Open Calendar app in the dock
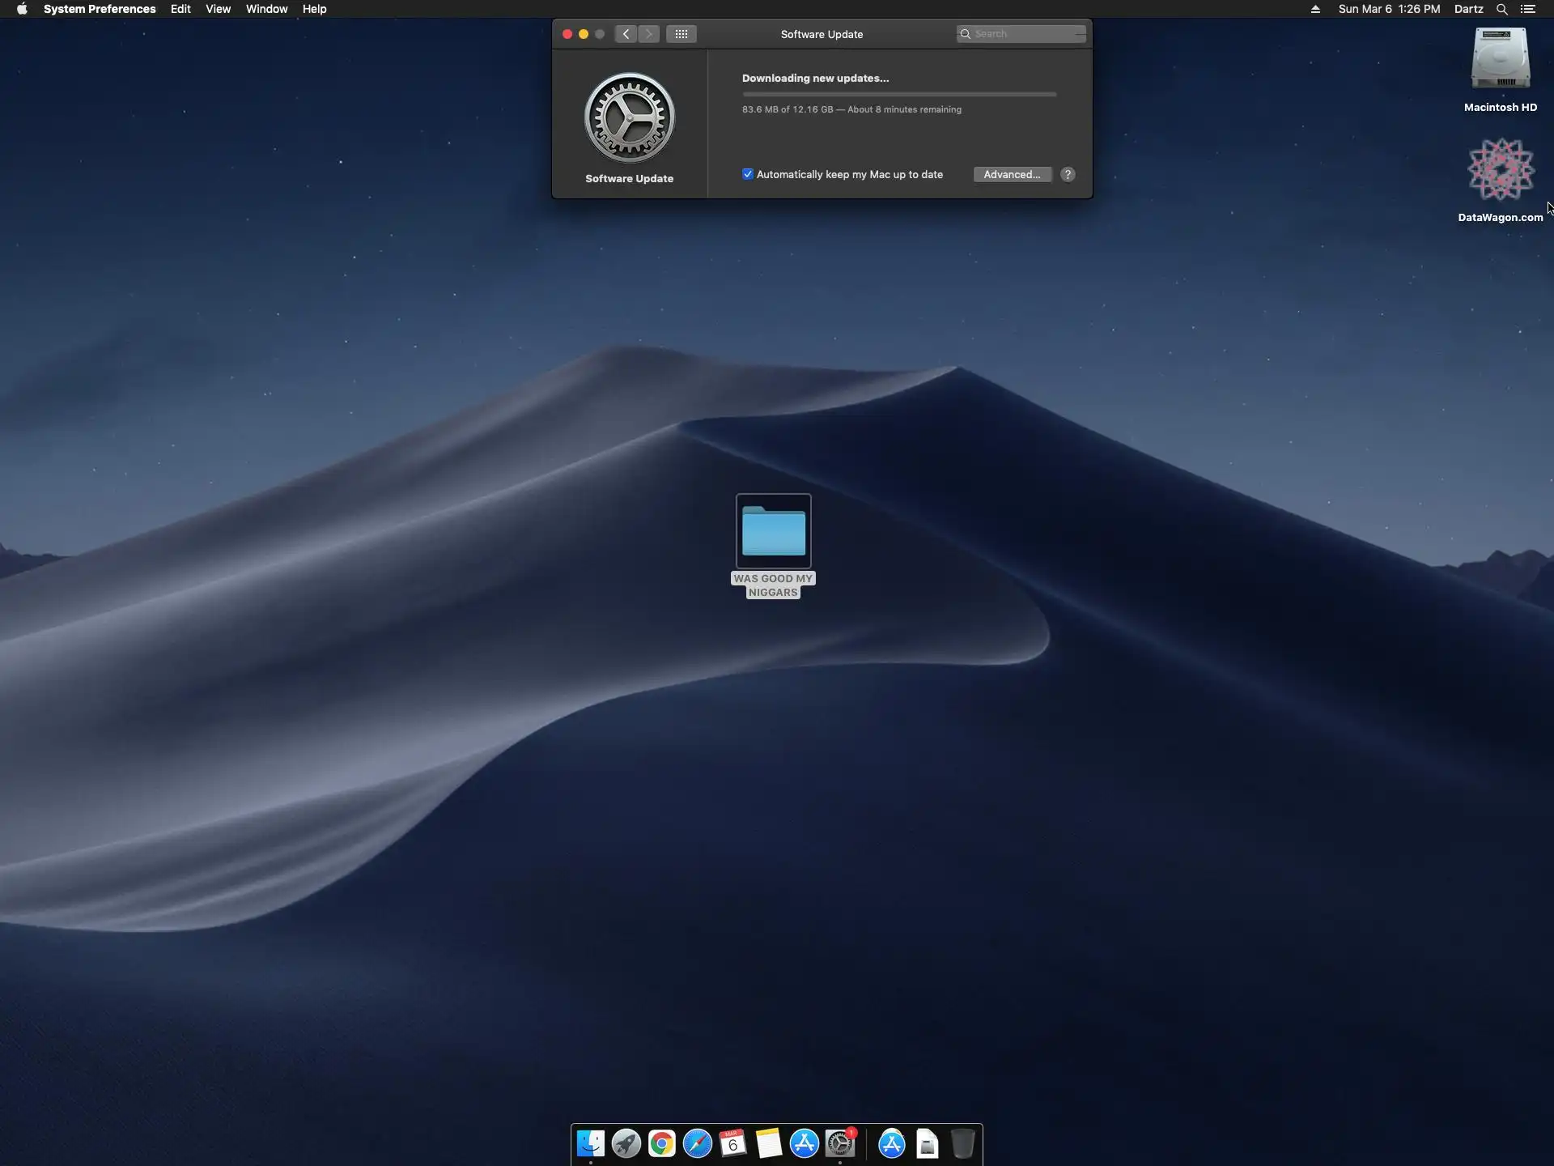Screen dimensions: 1554x1166 point(732,1143)
